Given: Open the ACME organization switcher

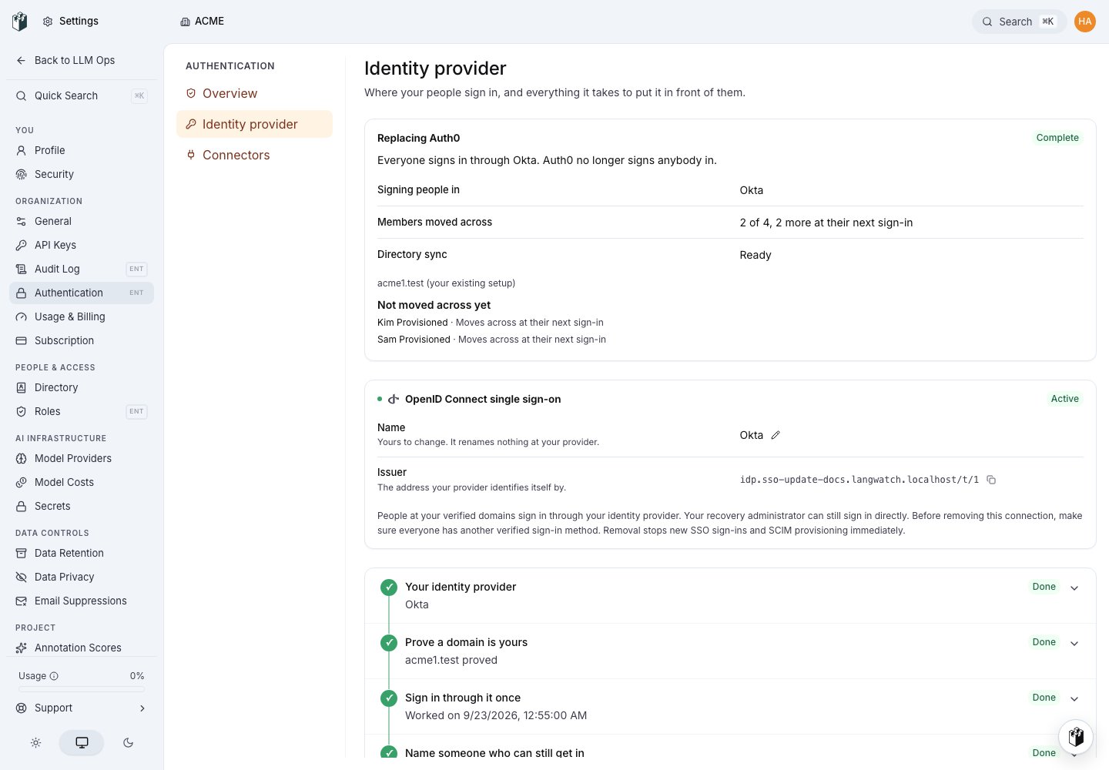Looking at the screenshot, I should point(202,22).
